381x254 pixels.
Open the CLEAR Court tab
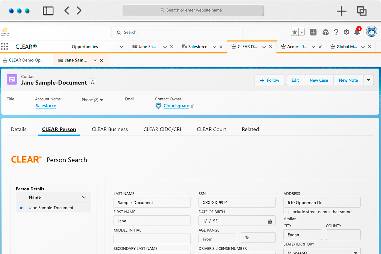coord(211,129)
